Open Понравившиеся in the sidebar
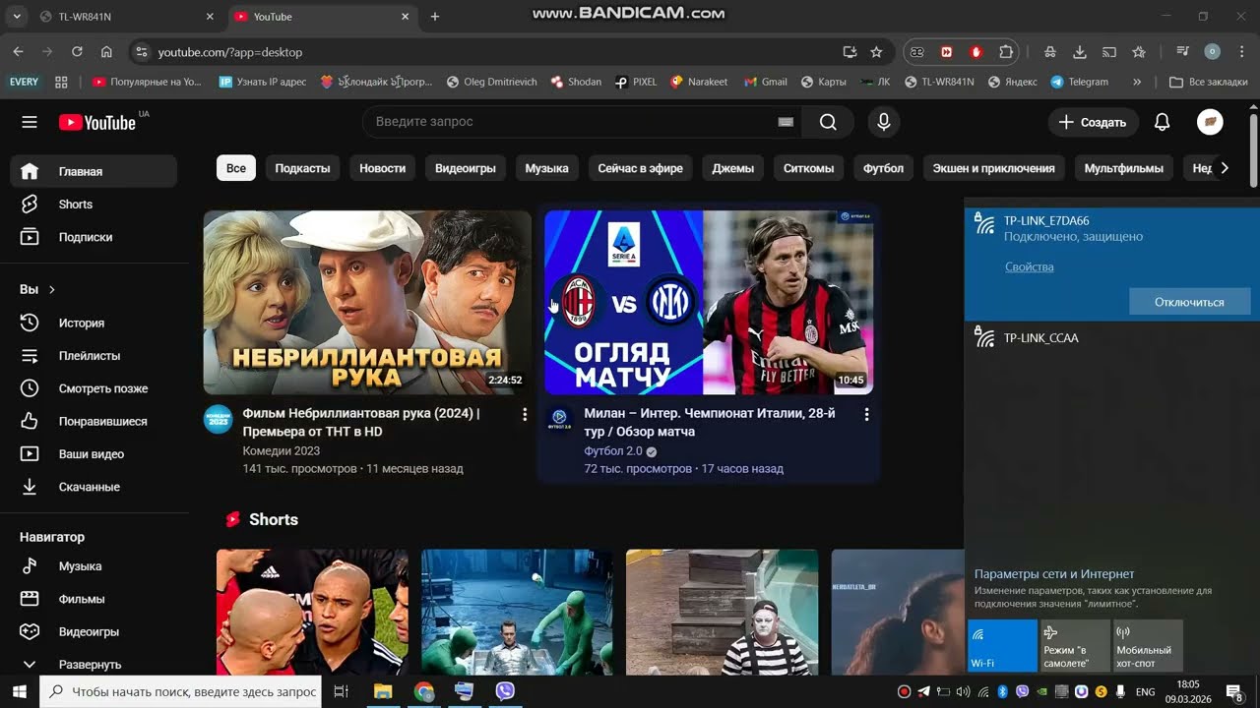Image resolution: width=1260 pixels, height=708 pixels. click(94, 421)
